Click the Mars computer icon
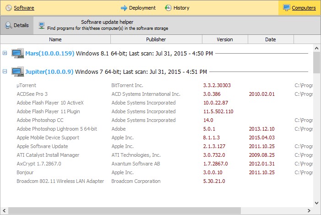 (17, 53)
